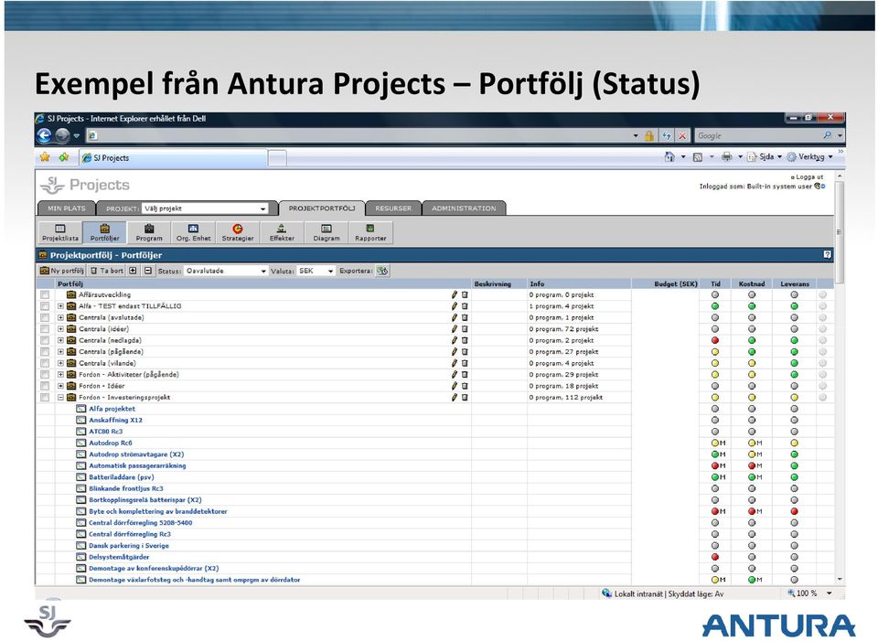Check the Fordon - Aktiviteter (pågående) checkbox
Viewport: 878px width, 641px height.
pos(45,375)
